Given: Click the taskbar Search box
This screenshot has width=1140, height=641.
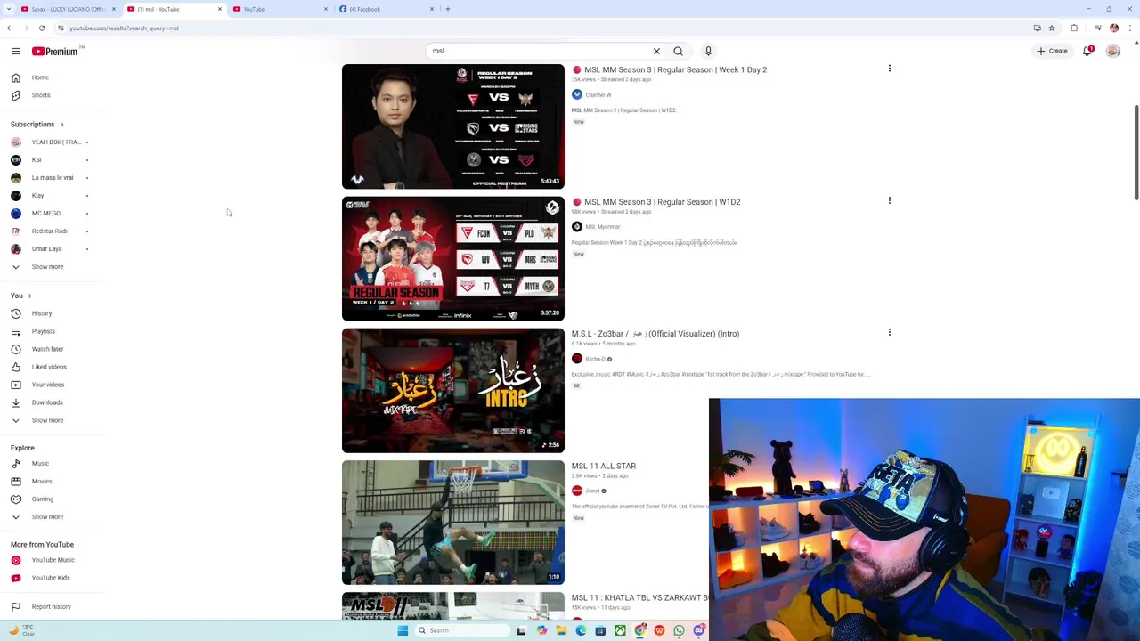Looking at the screenshot, I should pos(461,630).
